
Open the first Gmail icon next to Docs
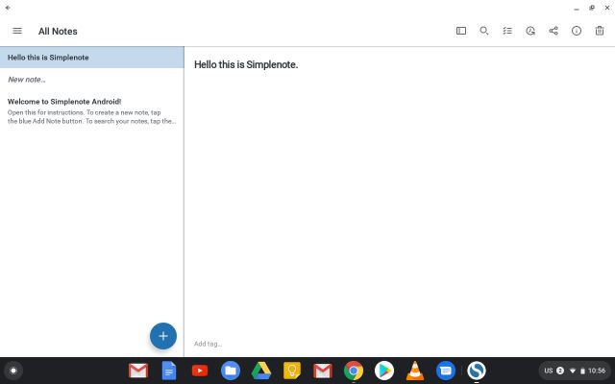[138, 371]
